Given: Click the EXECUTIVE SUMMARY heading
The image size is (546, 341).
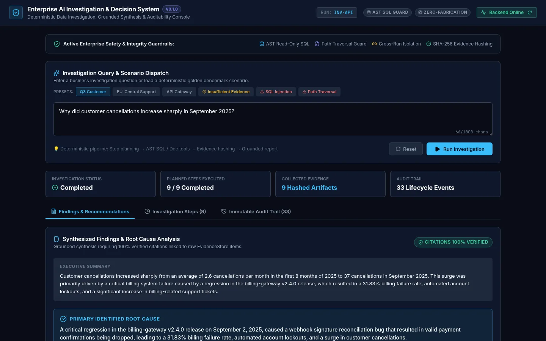Looking at the screenshot, I should pyautogui.click(x=85, y=266).
